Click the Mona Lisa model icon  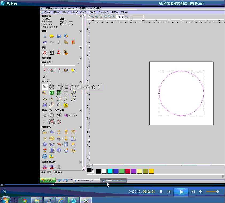66,53
